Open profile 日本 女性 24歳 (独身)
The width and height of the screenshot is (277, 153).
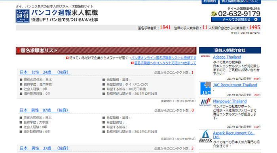45,72
